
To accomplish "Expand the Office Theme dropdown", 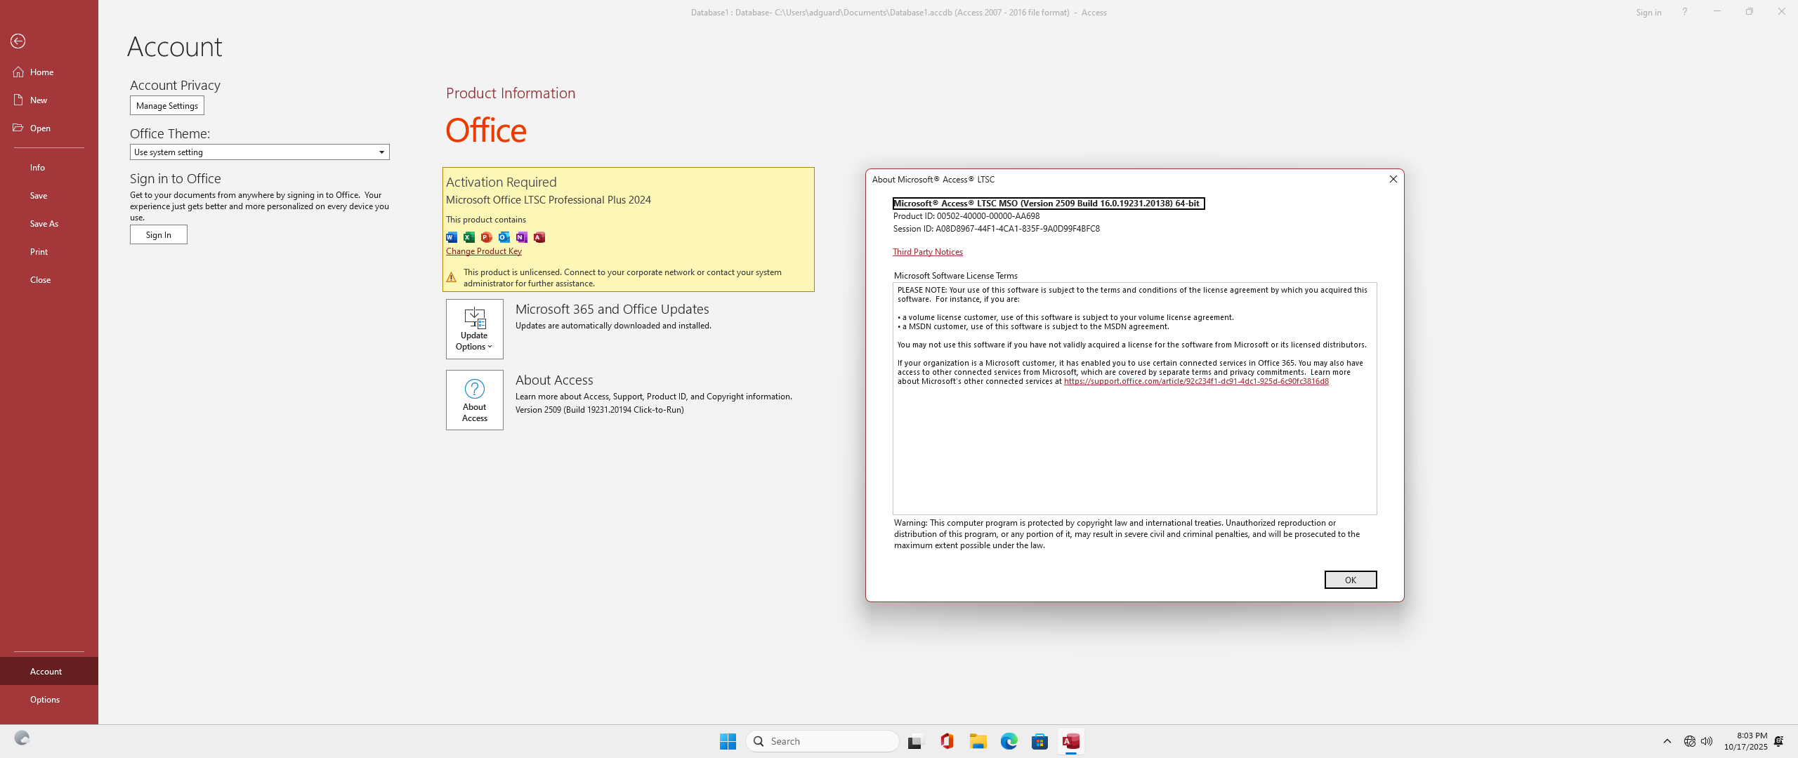I will pyautogui.click(x=381, y=152).
